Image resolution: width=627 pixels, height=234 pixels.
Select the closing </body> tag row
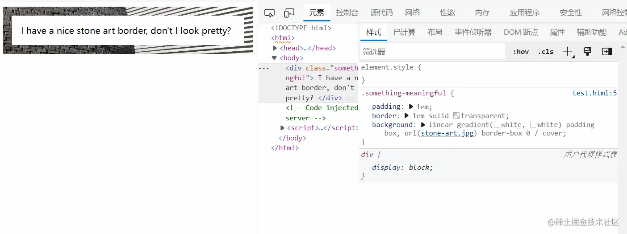[x=292, y=138]
